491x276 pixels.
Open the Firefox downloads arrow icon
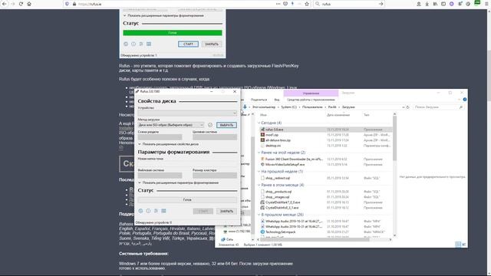[427, 4]
